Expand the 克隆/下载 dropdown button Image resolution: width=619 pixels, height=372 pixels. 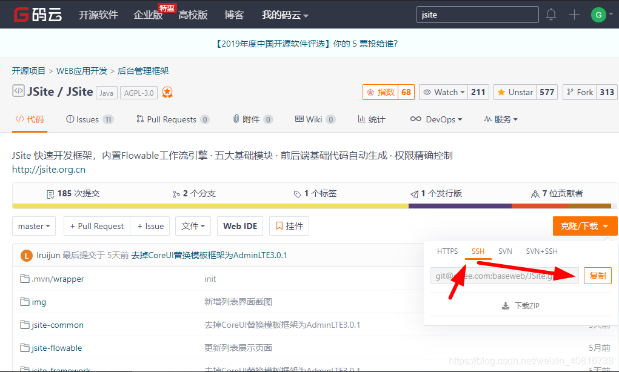click(x=585, y=226)
